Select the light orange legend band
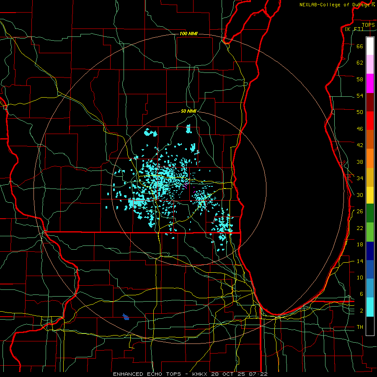This screenshot has height=377, width=377. [370, 158]
